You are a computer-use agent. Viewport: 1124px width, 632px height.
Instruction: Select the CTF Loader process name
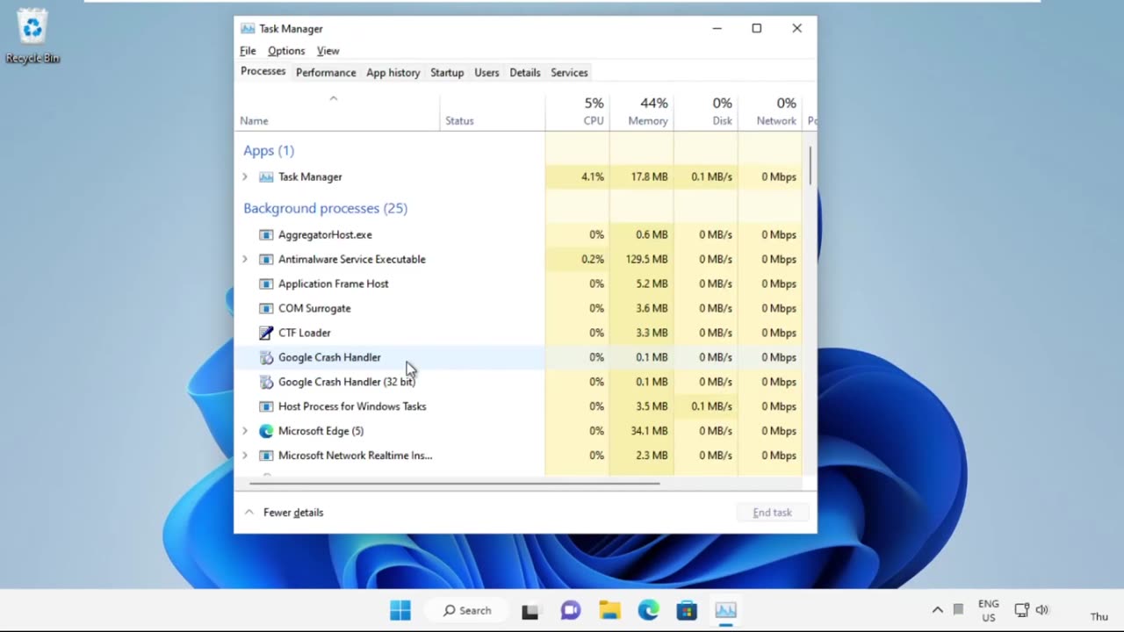(305, 333)
